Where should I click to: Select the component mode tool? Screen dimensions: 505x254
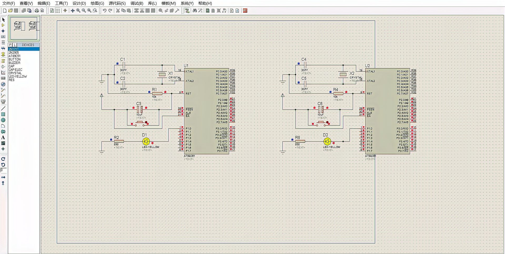[3, 25]
